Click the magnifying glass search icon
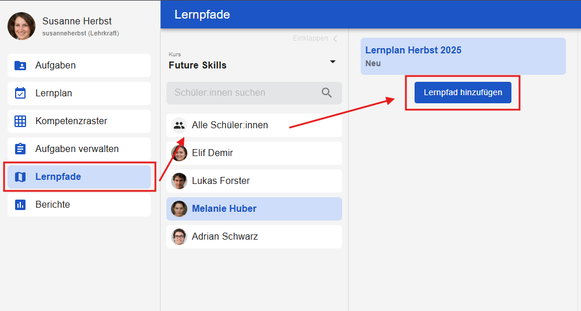 (x=326, y=93)
